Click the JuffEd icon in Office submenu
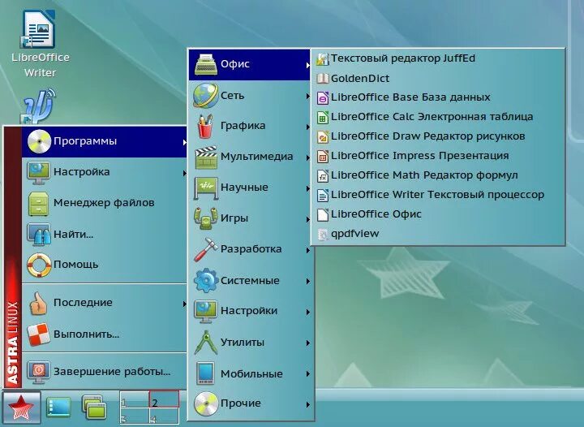Image resolution: width=584 pixels, height=427 pixels. 323,59
